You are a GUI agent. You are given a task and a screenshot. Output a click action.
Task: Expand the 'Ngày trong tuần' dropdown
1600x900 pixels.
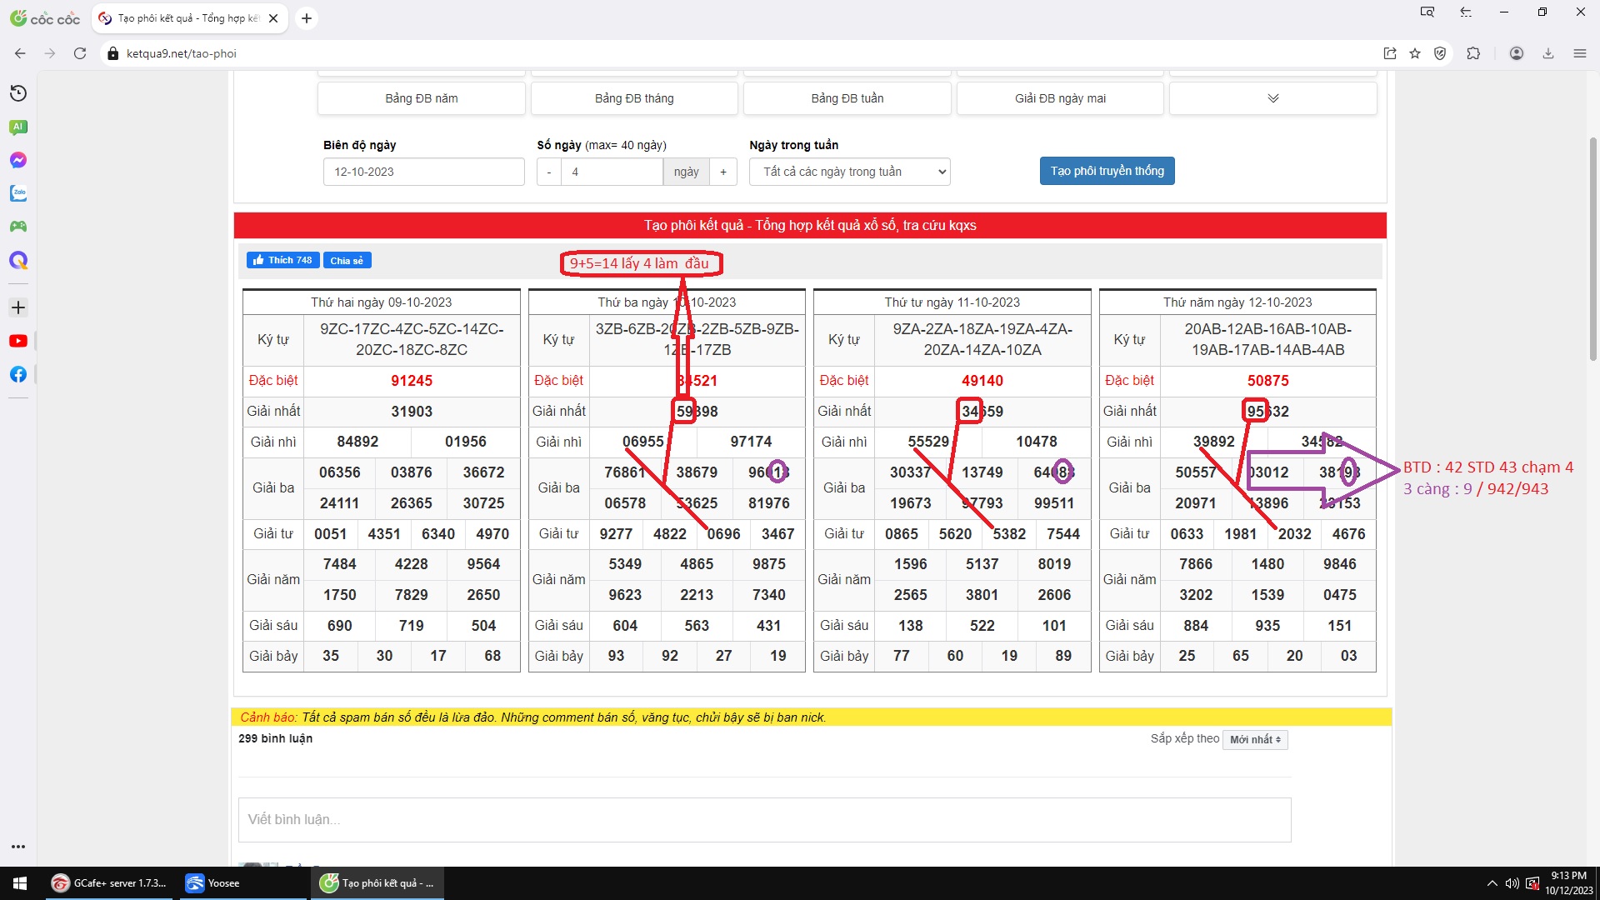click(x=849, y=172)
